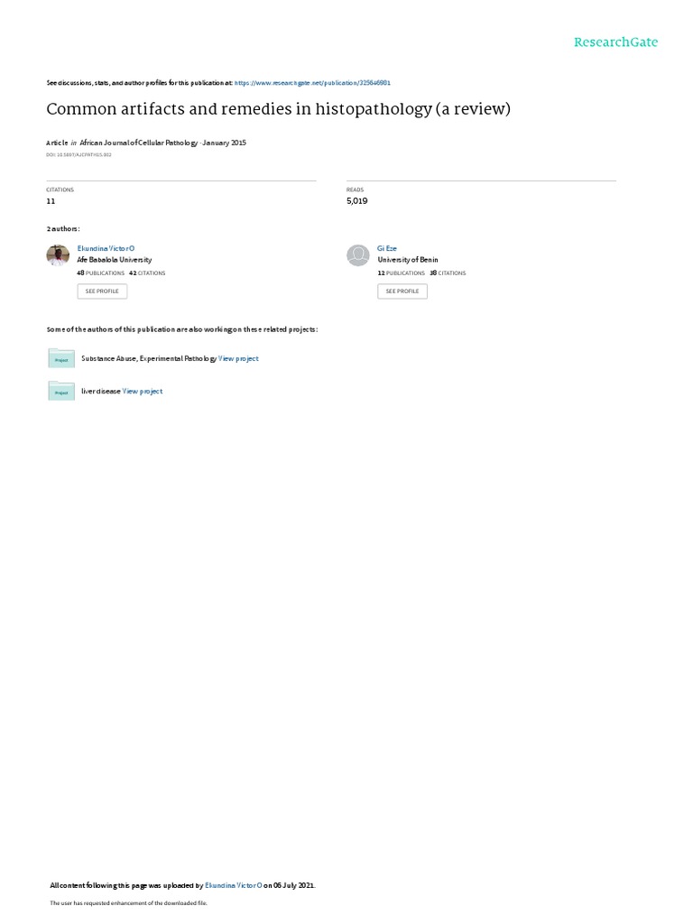Open uploader Ekundina Victor O link at bottom

[x=234, y=885]
